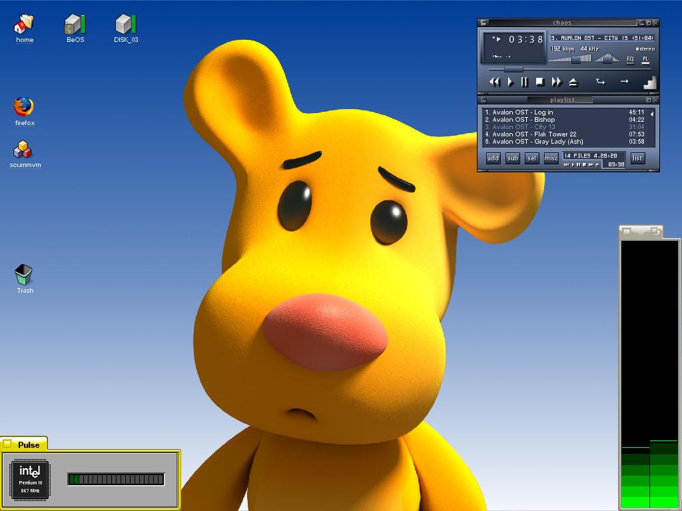
Task: Adjust the balance slider in the player
Action: [x=607, y=59]
